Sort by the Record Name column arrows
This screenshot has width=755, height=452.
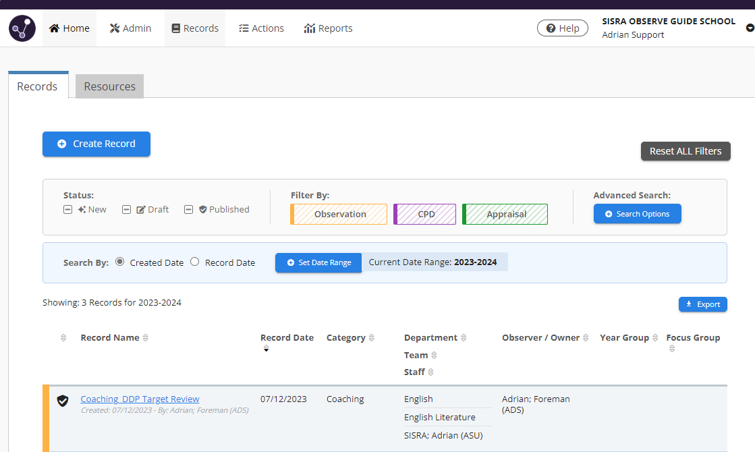pos(146,338)
